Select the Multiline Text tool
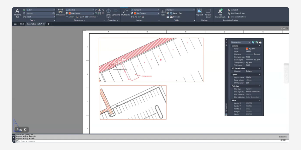This screenshot has height=150, width=301. 17,13
